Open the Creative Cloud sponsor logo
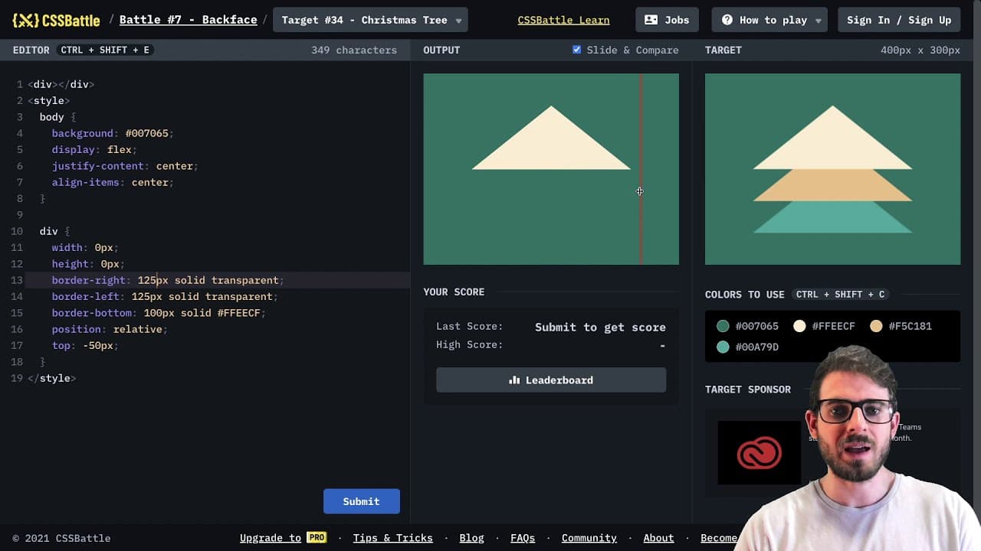 click(759, 452)
